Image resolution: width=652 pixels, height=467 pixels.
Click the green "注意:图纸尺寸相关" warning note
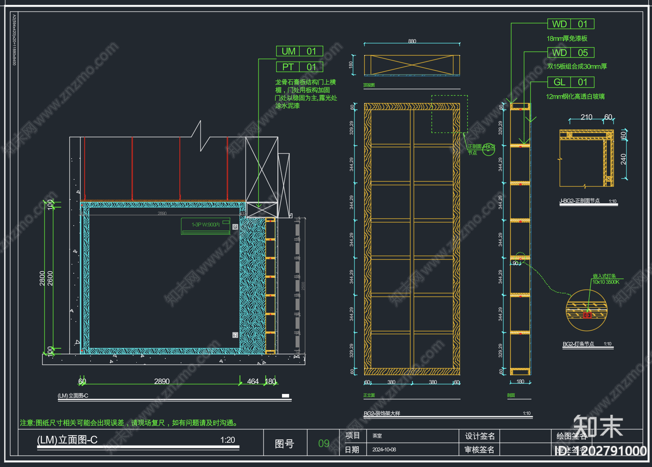pos(129,423)
